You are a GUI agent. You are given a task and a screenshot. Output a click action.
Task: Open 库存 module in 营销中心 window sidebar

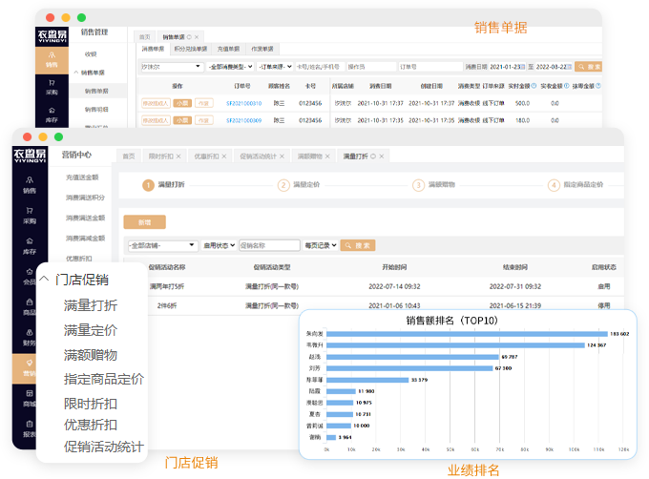coord(30,246)
